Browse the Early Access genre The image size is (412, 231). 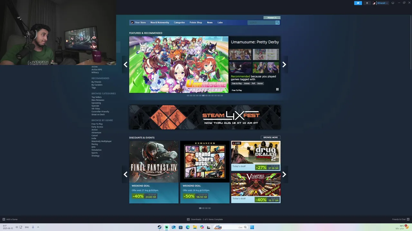click(x=97, y=127)
